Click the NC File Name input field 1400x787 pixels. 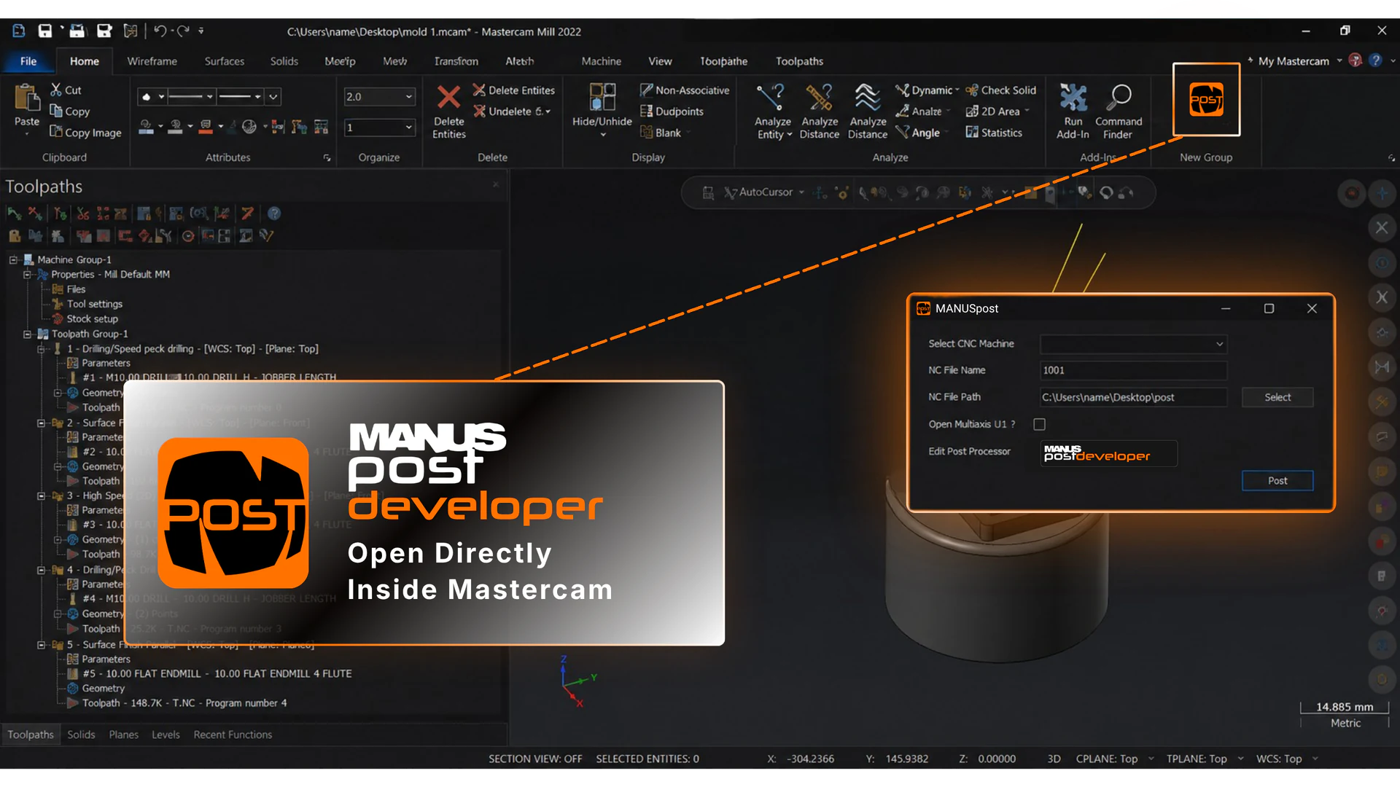[1133, 370]
